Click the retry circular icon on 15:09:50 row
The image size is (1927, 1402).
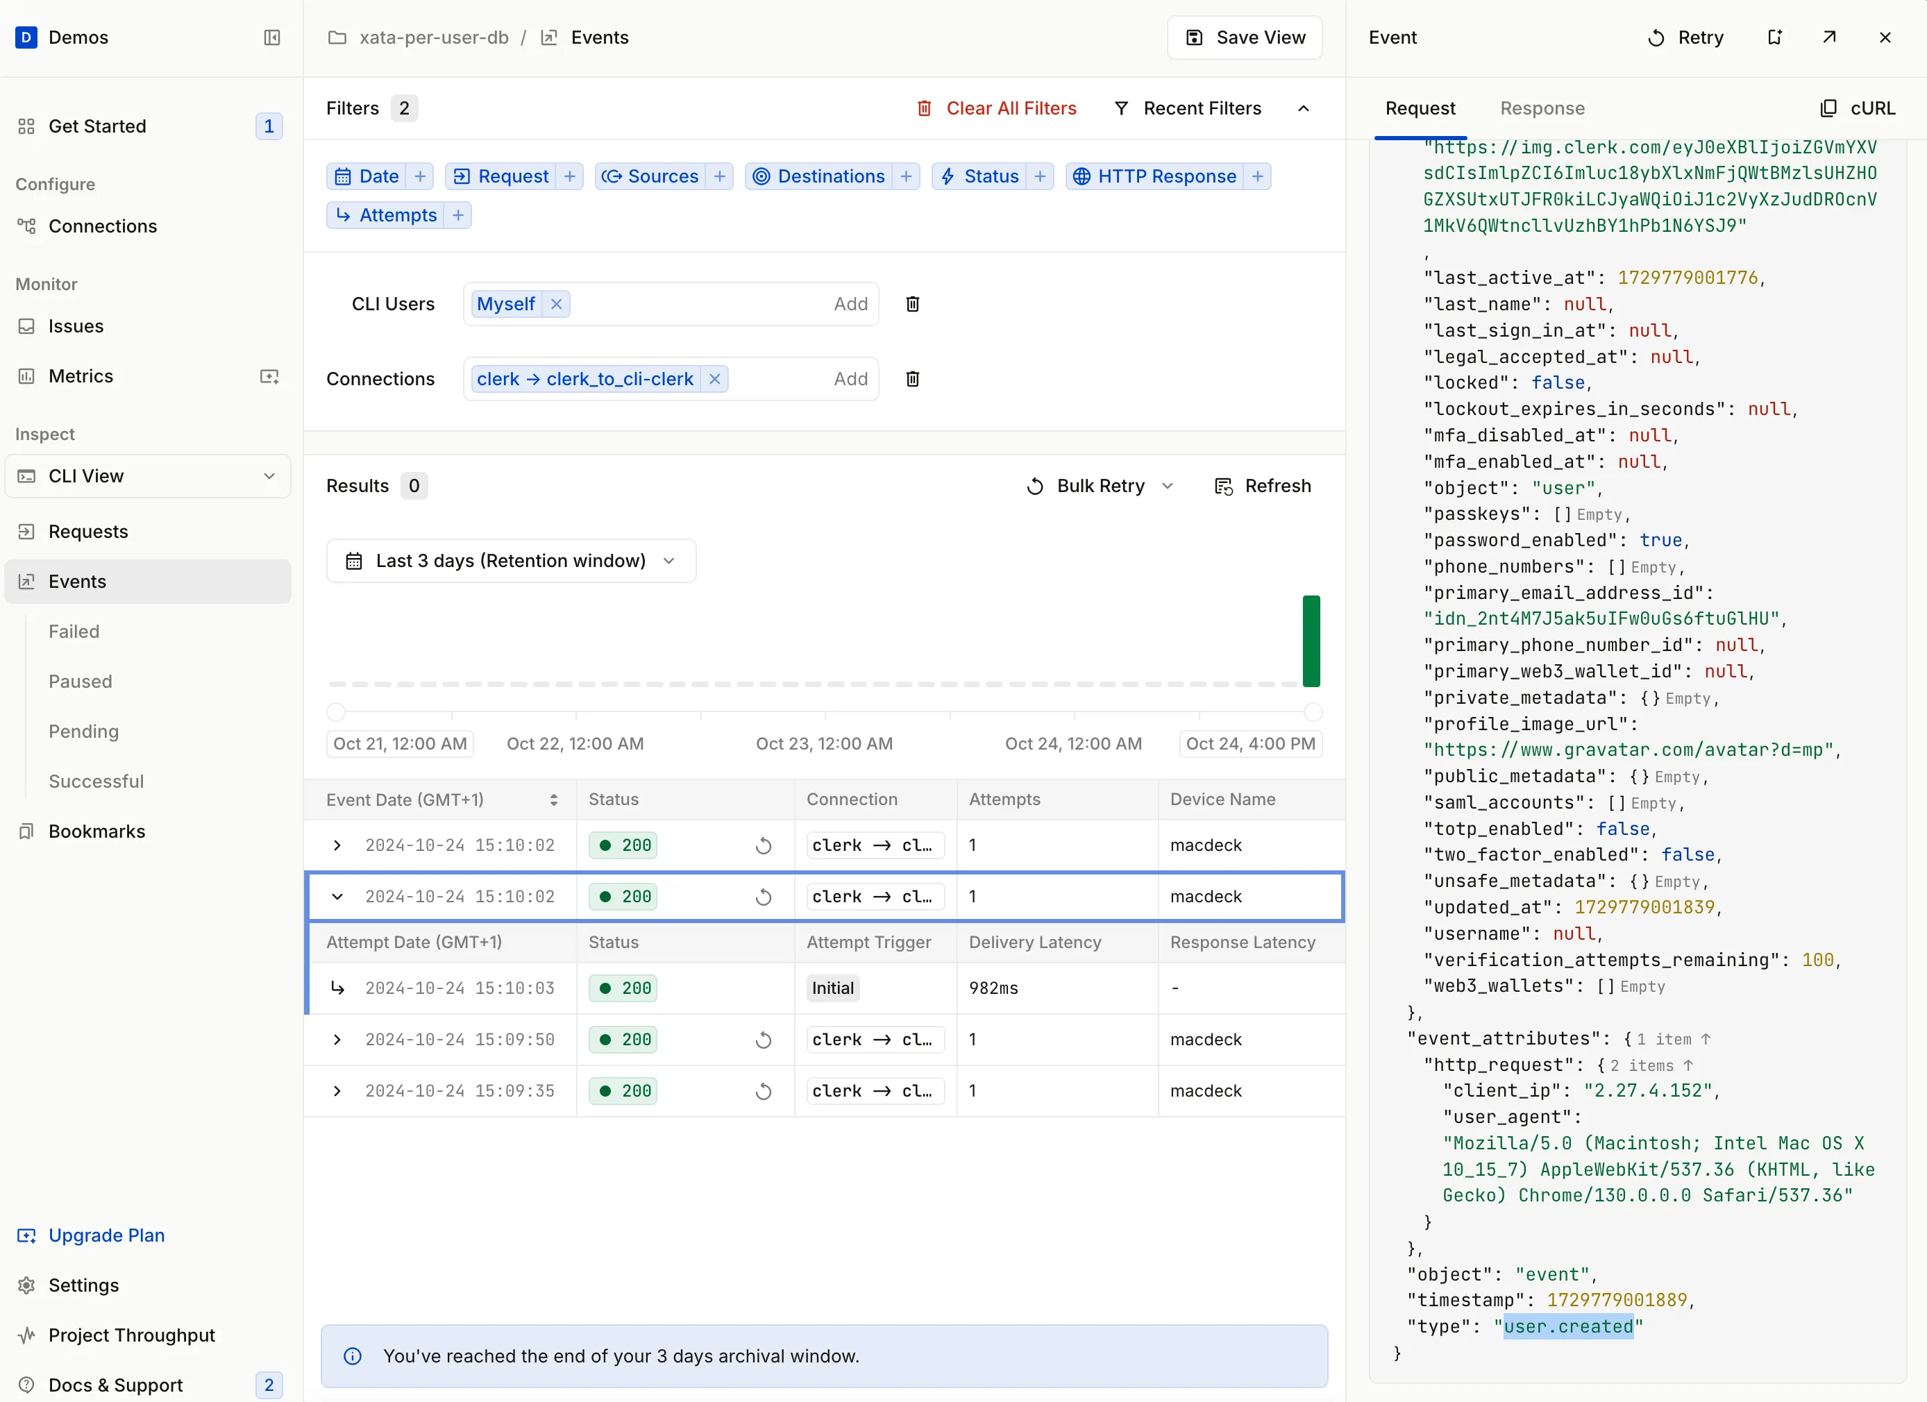coord(763,1038)
